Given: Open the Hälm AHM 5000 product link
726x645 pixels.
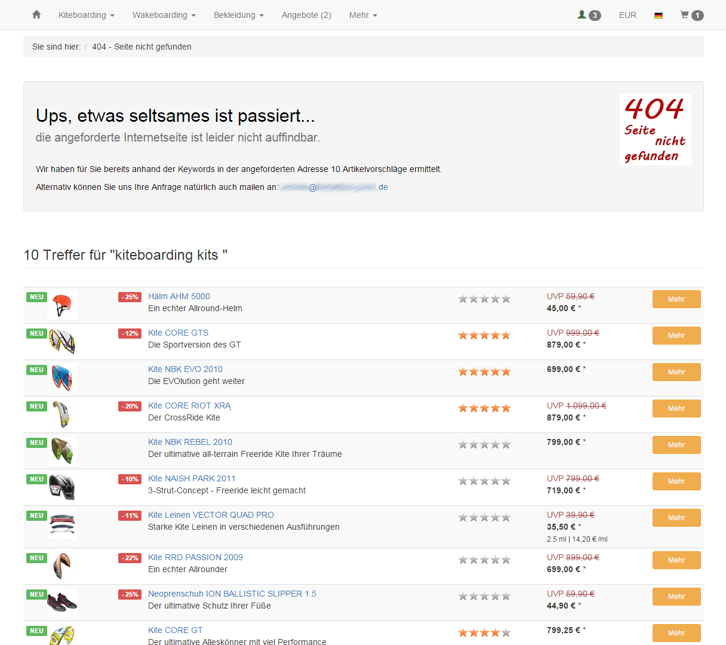Looking at the screenshot, I should point(179,296).
